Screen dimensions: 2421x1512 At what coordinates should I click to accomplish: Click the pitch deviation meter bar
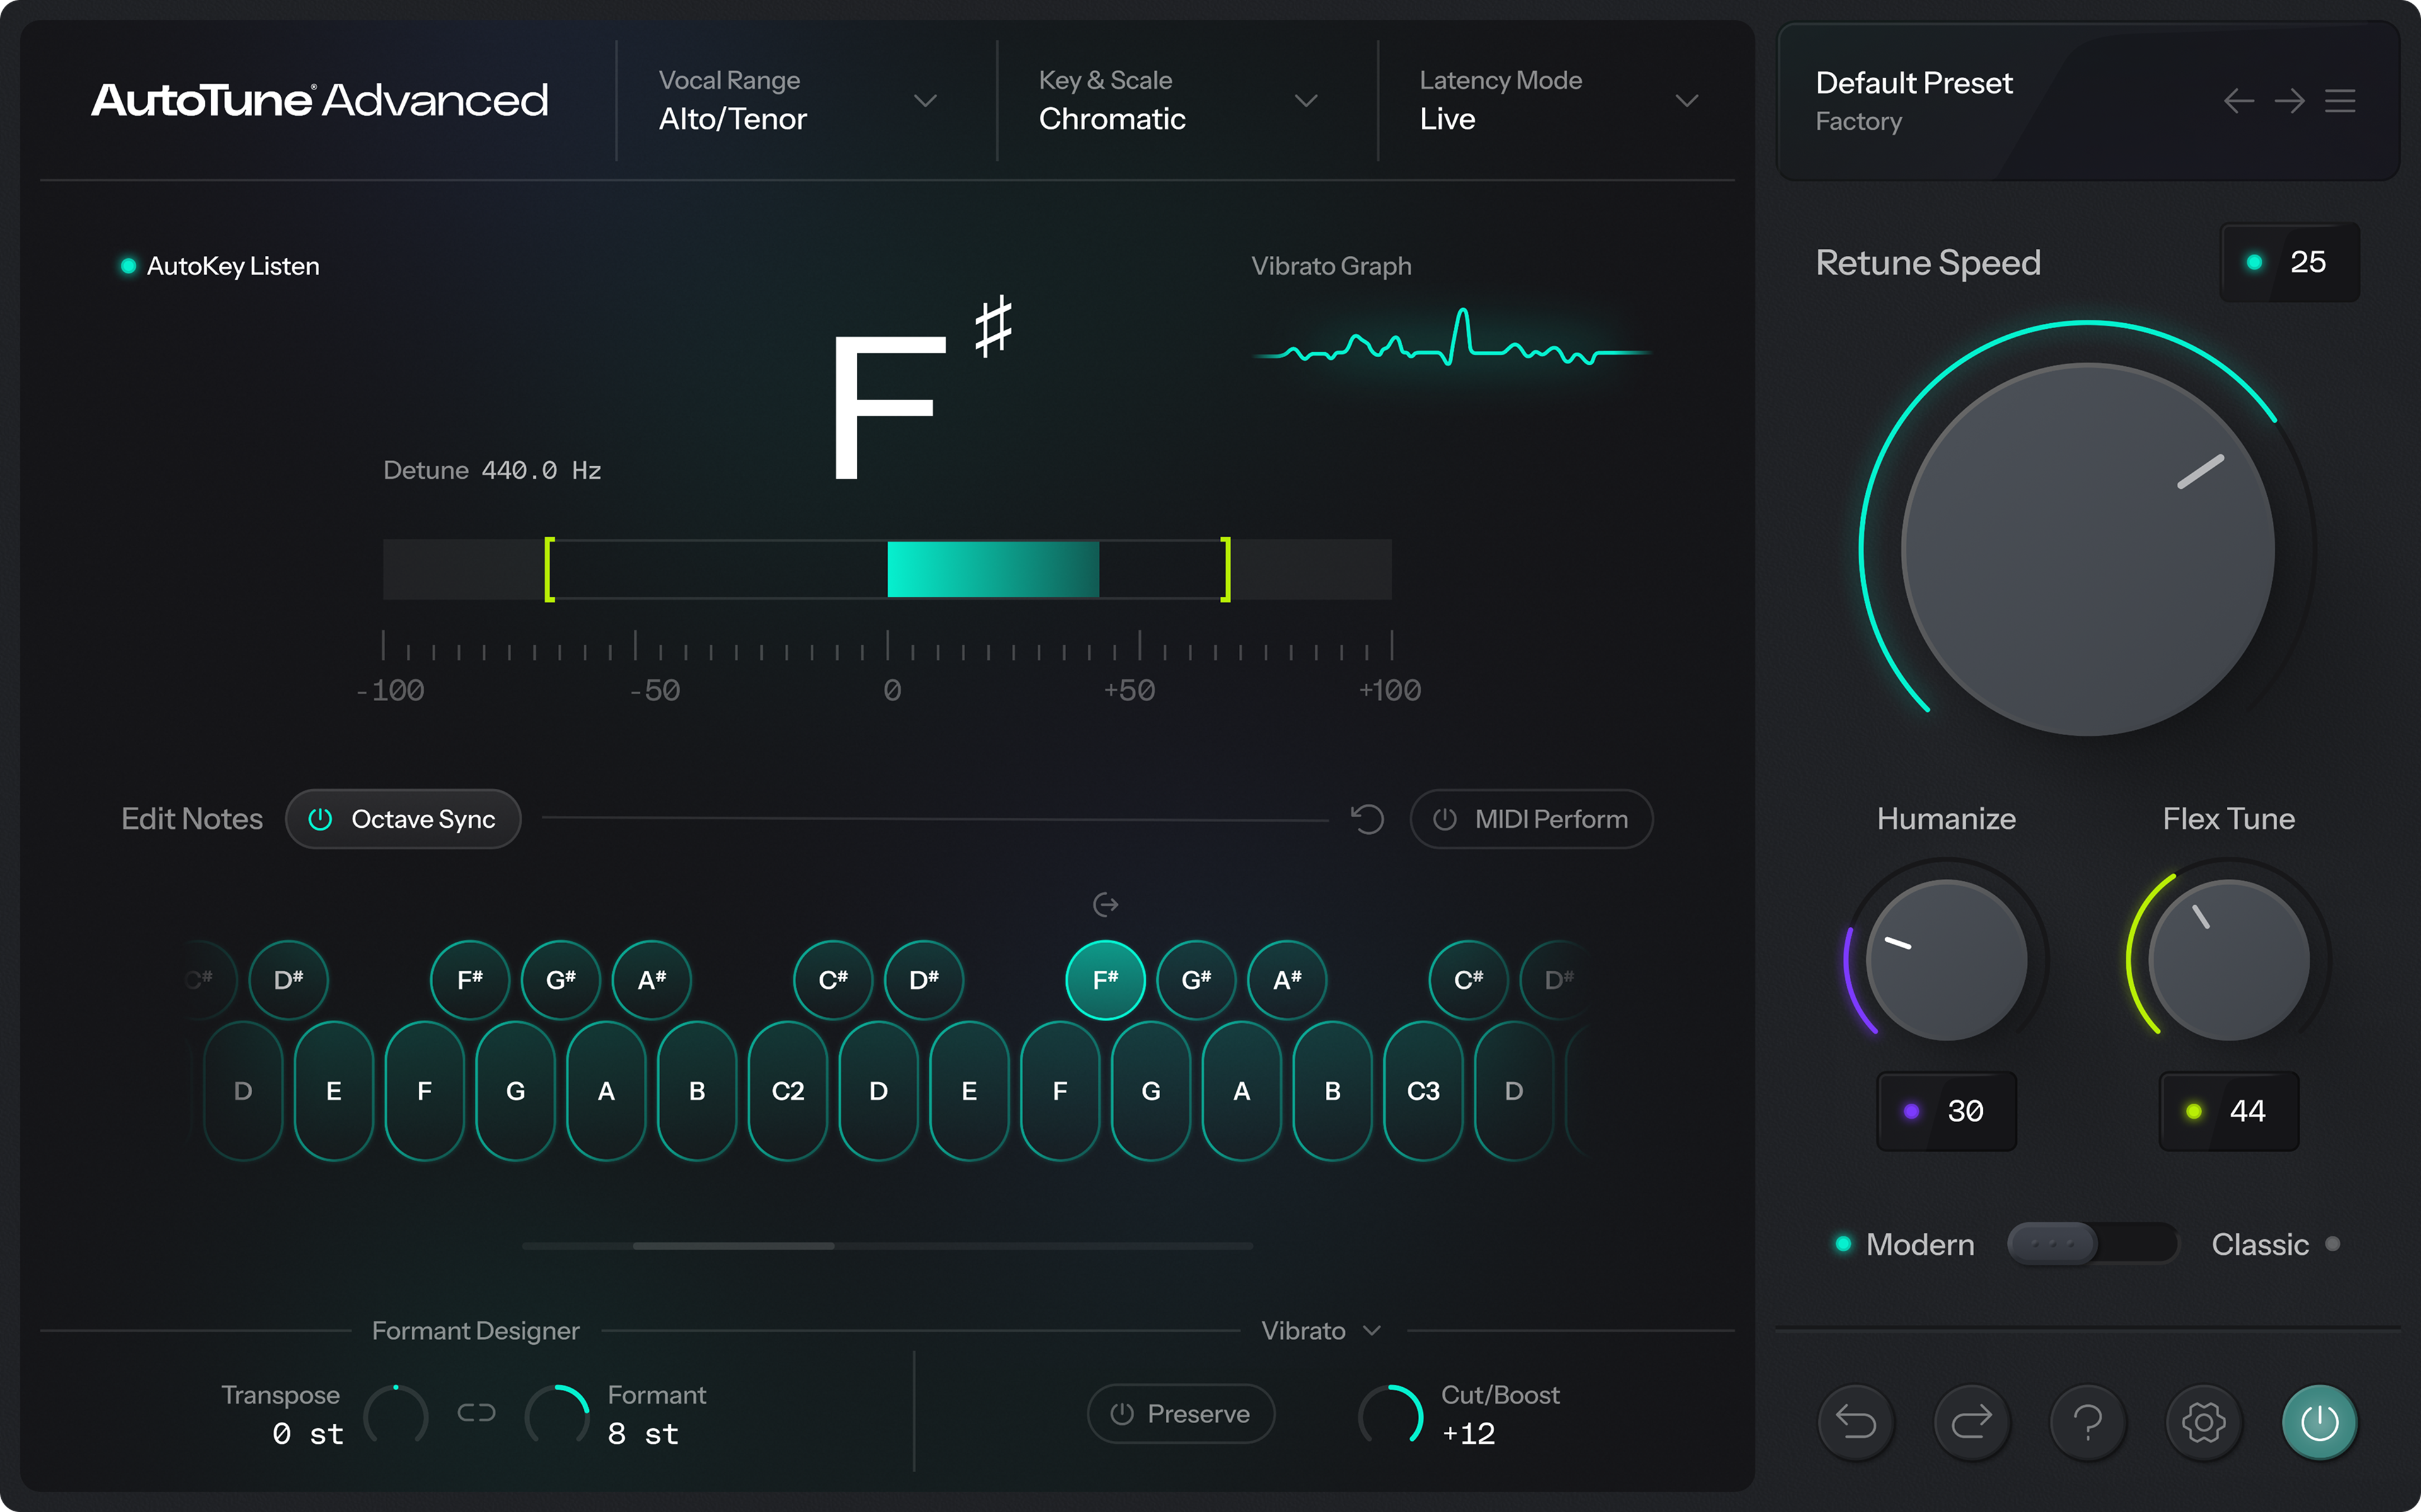pos(887,569)
